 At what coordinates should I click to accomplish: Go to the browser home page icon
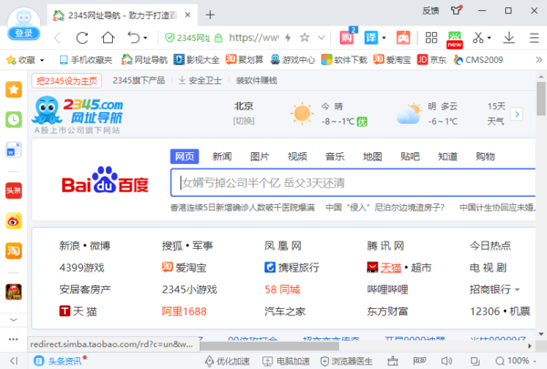tap(108, 37)
